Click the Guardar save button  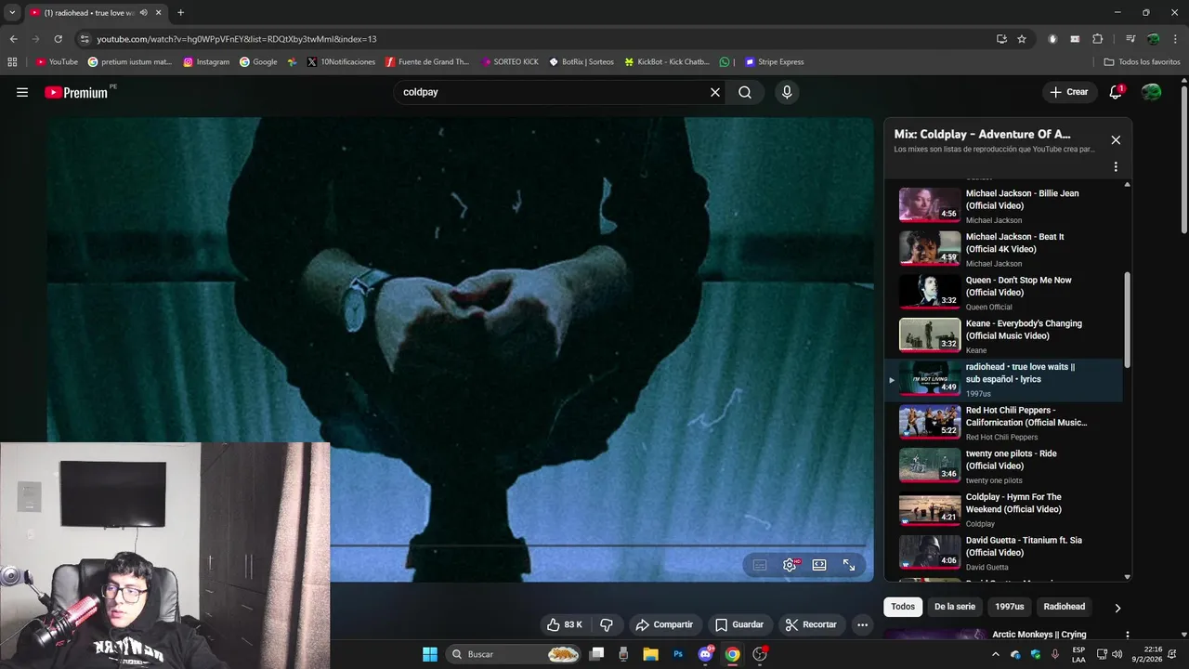pos(739,624)
